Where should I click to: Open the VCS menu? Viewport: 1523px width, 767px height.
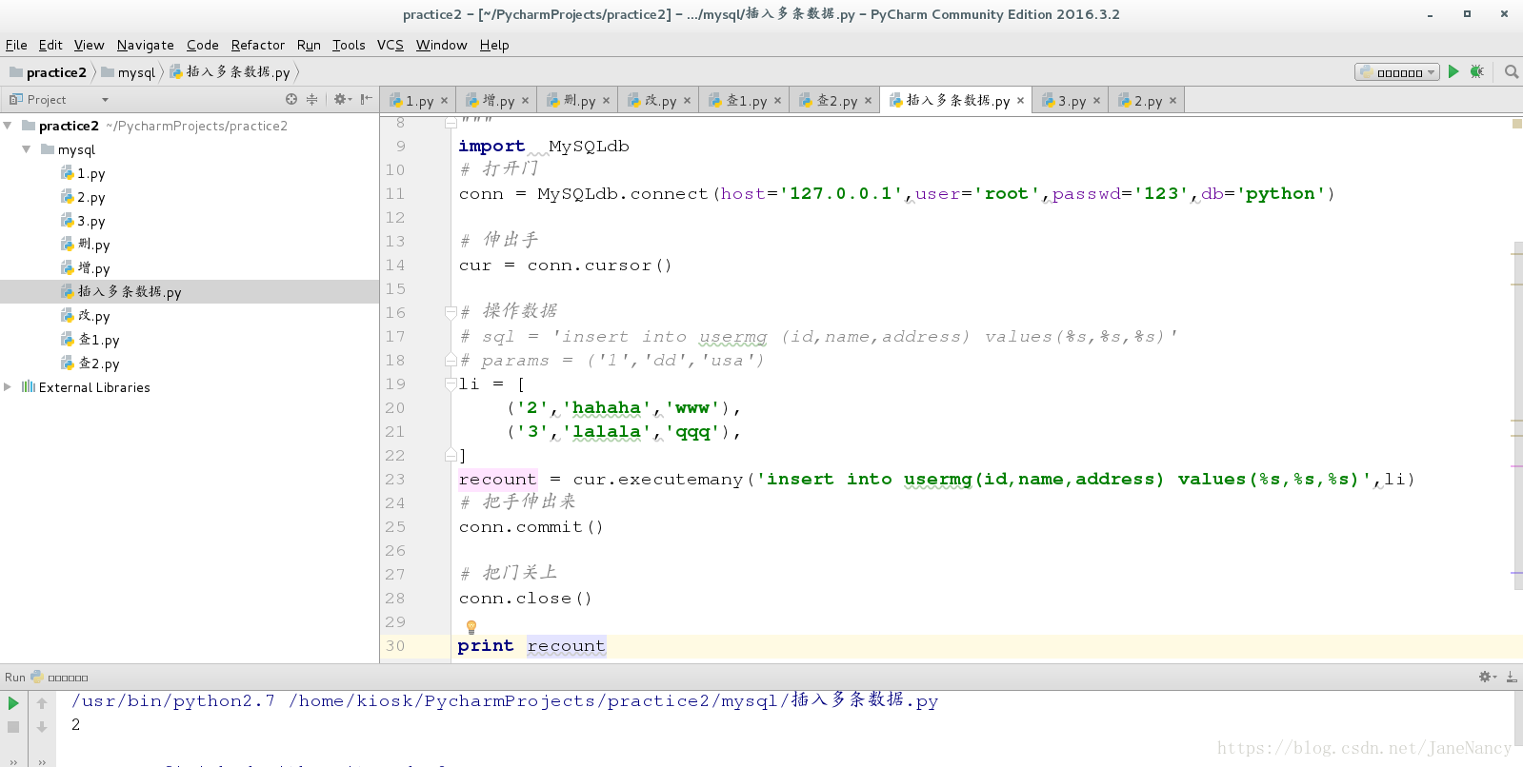[390, 45]
